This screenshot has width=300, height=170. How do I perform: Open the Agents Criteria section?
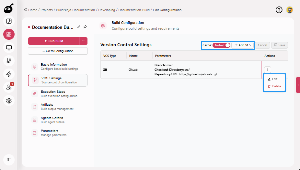coord(58,120)
